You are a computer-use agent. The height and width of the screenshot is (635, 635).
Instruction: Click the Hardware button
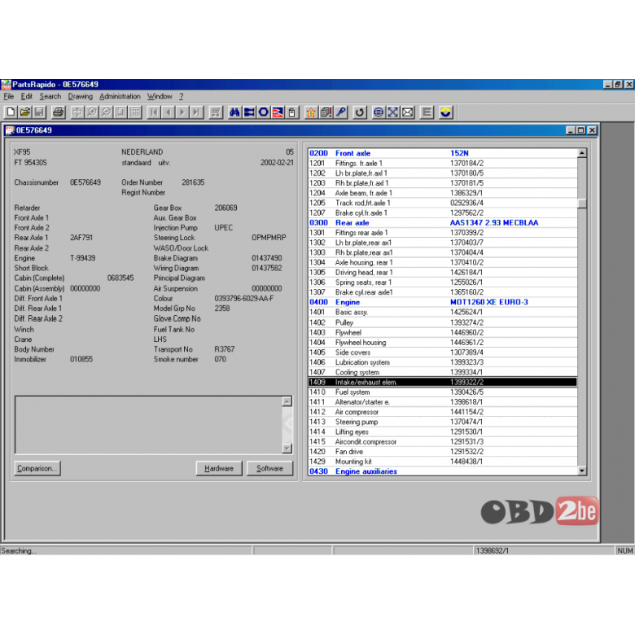point(219,468)
